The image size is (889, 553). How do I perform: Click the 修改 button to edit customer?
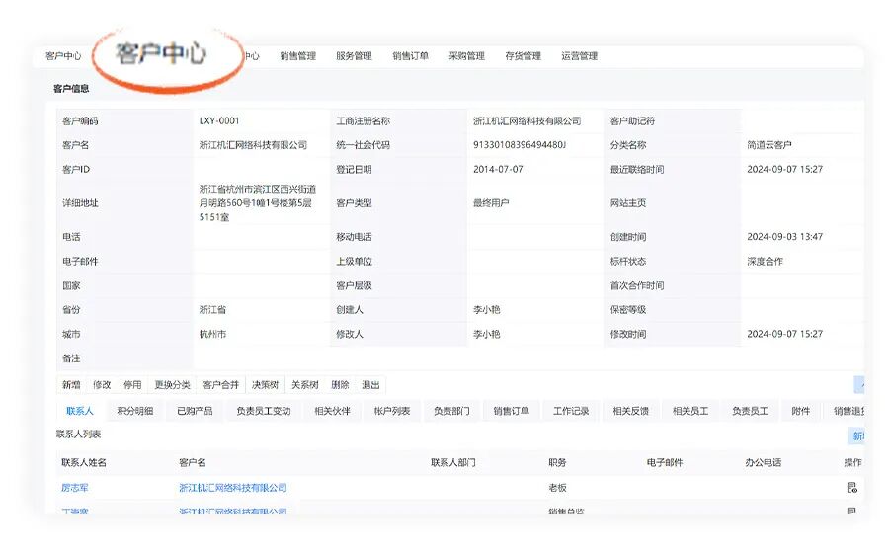[102, 385]
